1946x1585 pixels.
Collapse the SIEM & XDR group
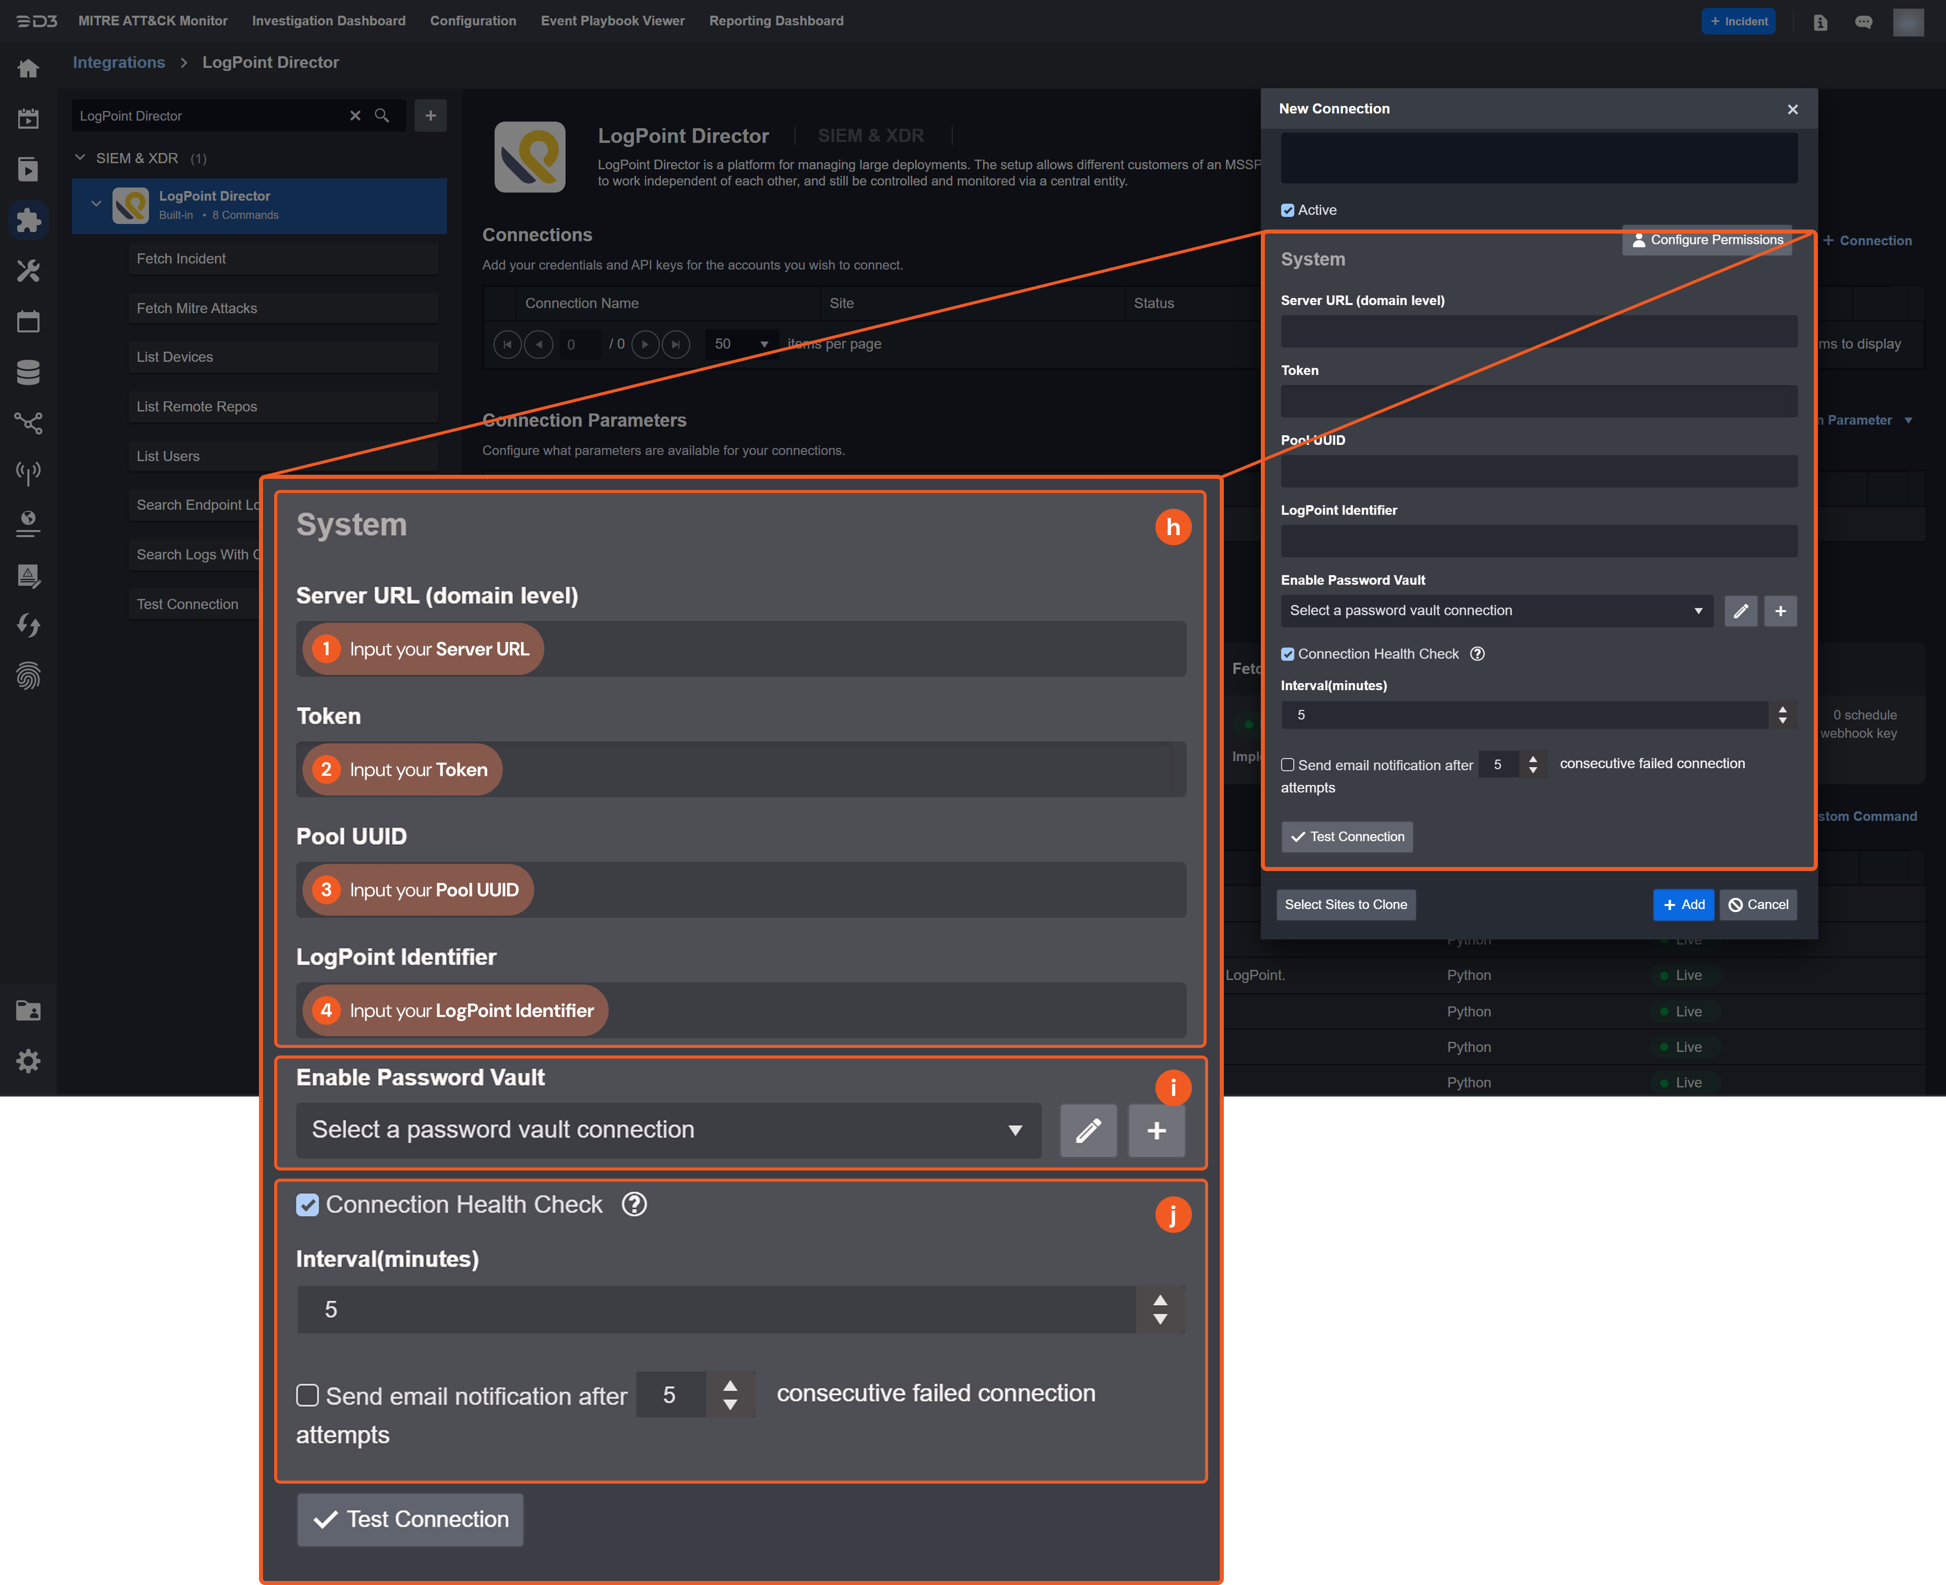tap(81, 158)
